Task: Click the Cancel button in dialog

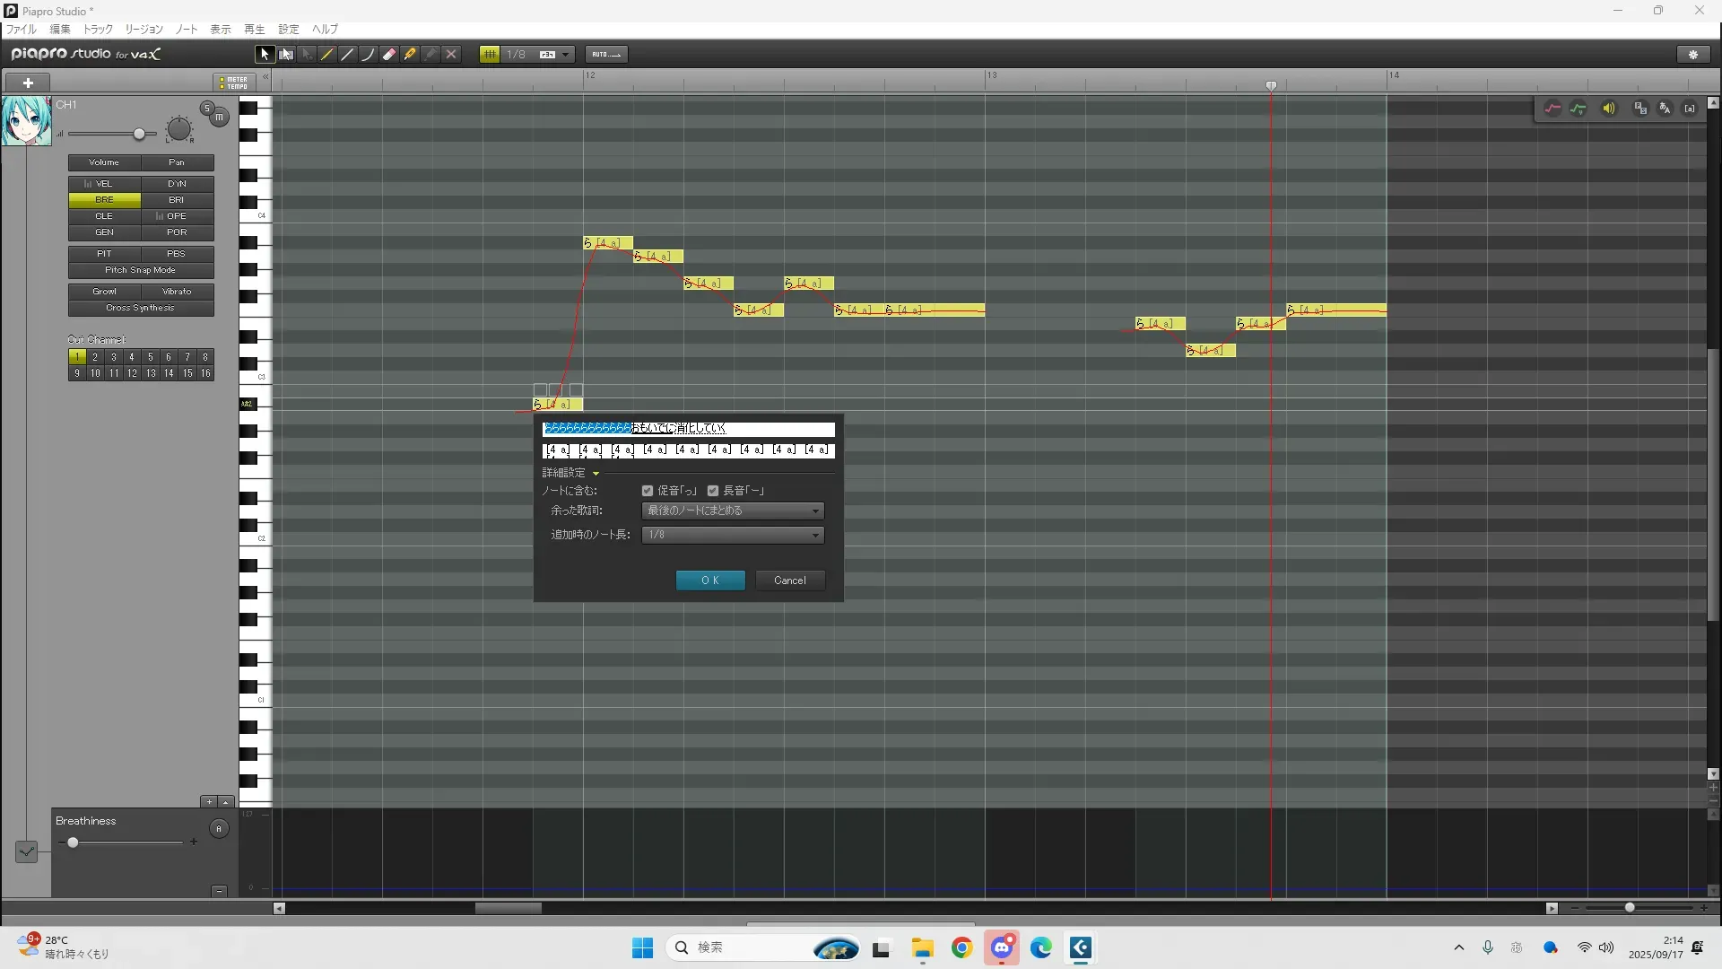Action: (790, 581)
